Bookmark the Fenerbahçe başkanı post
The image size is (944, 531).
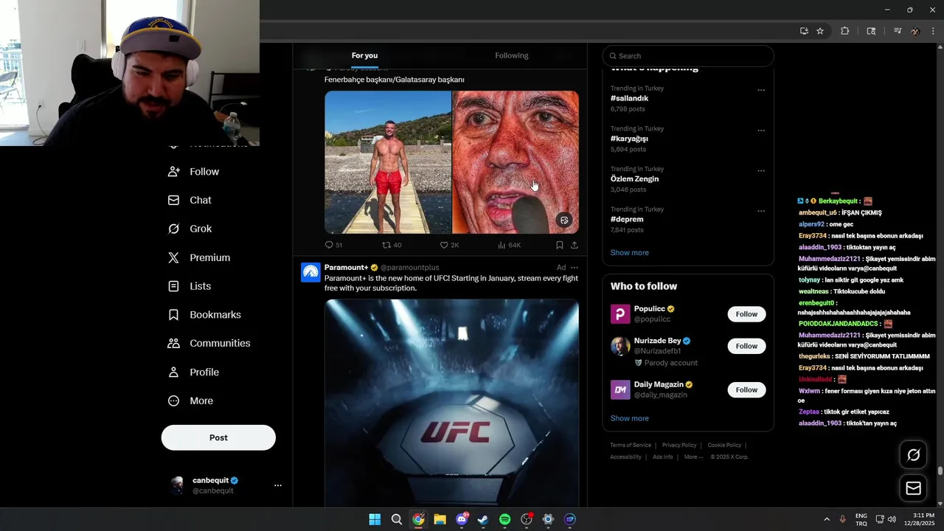click(x=559, y=245)
